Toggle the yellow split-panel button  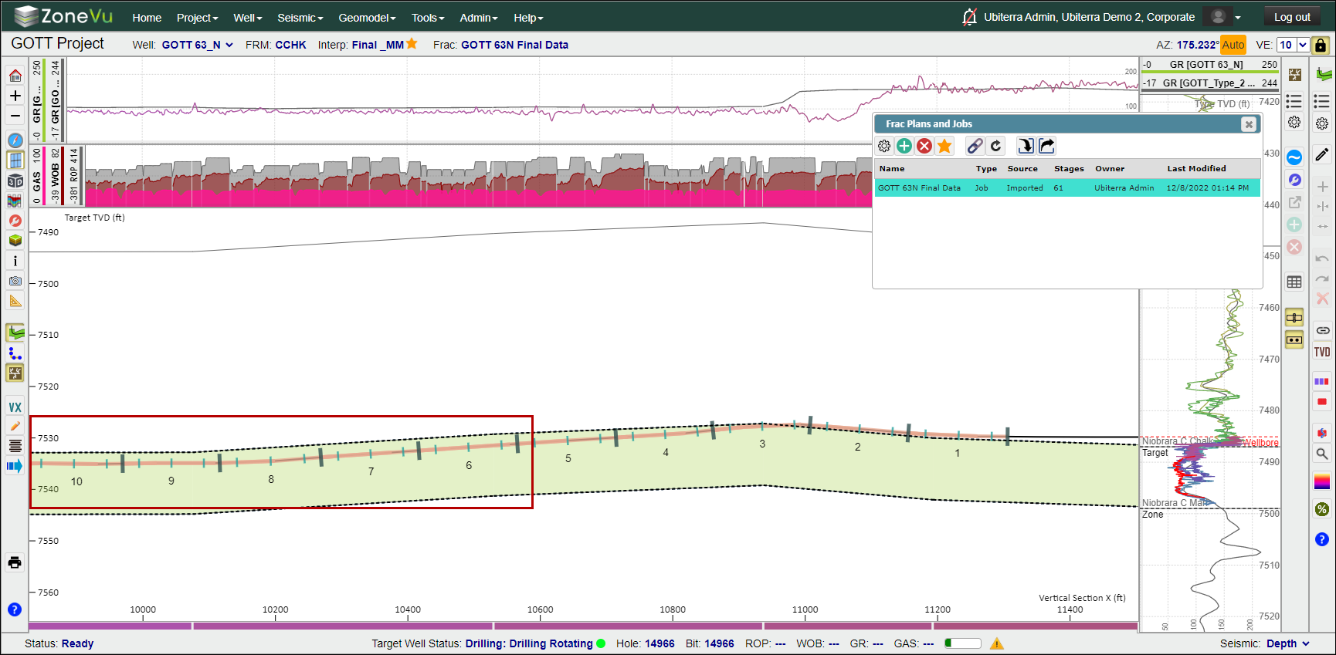pos(1295,317)
